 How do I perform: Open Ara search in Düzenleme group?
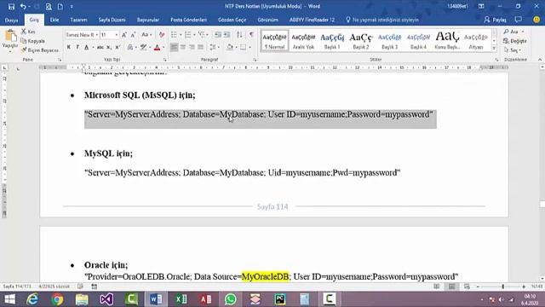[513, 32]
